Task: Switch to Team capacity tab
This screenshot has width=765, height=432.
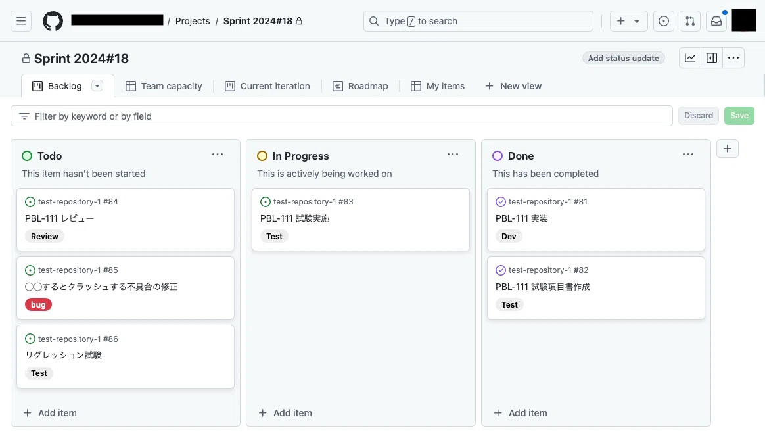Action: pos(164,86)
